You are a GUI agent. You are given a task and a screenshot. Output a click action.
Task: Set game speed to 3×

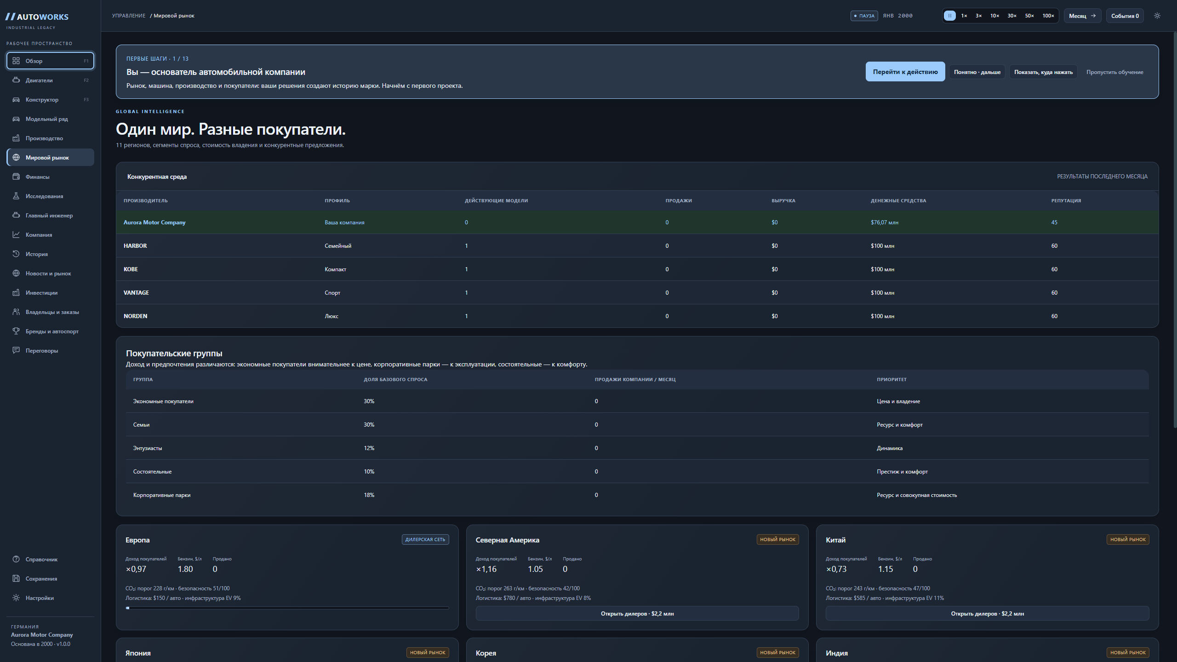coord(979,16)
